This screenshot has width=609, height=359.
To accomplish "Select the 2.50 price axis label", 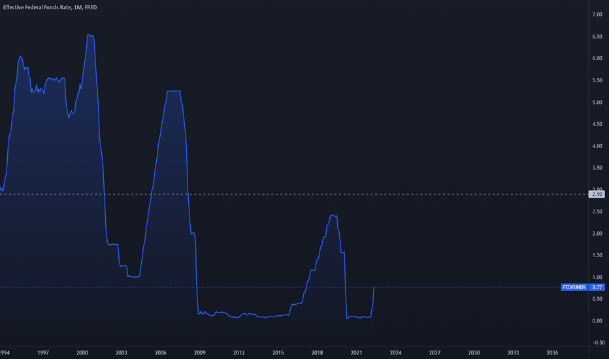I will click(x=597, y=211).
